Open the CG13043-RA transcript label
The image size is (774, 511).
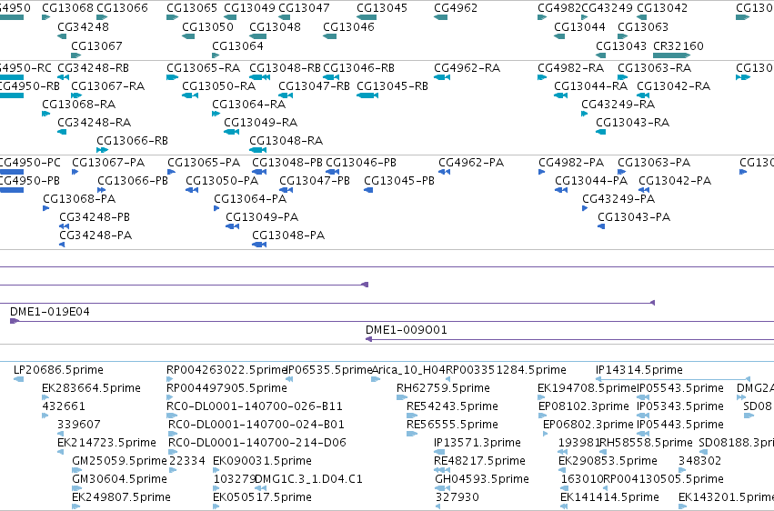click(632, 123)
